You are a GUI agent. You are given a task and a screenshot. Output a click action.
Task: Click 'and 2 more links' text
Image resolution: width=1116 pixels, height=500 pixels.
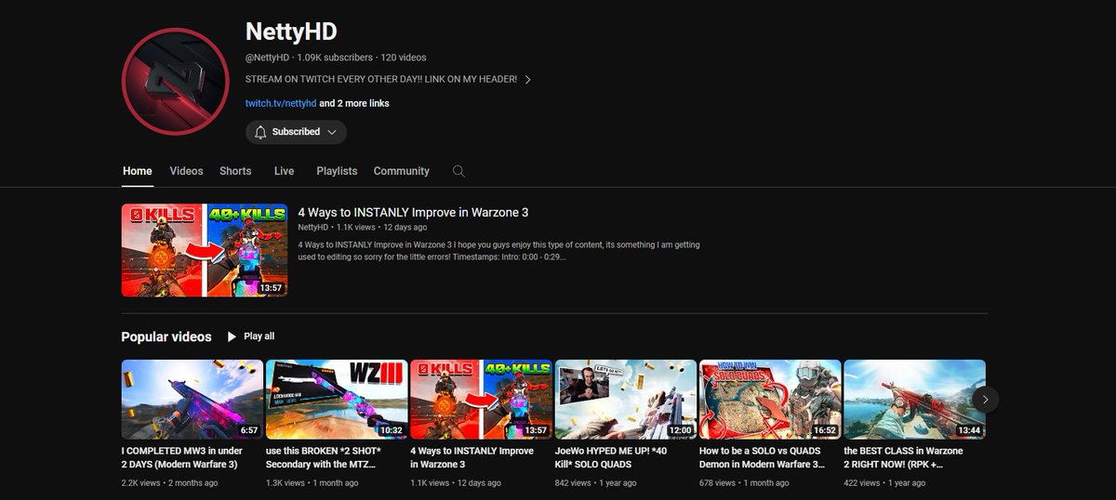[354, 103]
